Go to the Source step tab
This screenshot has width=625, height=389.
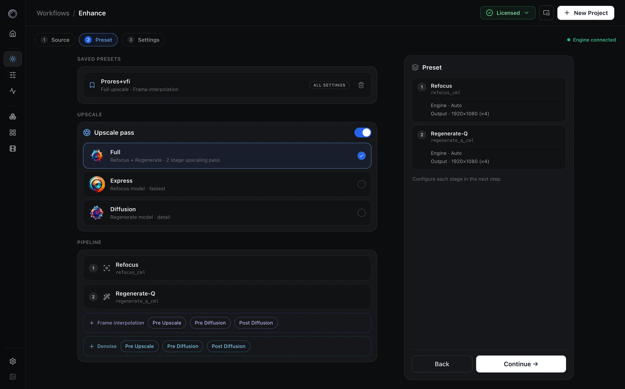[55, 40]
